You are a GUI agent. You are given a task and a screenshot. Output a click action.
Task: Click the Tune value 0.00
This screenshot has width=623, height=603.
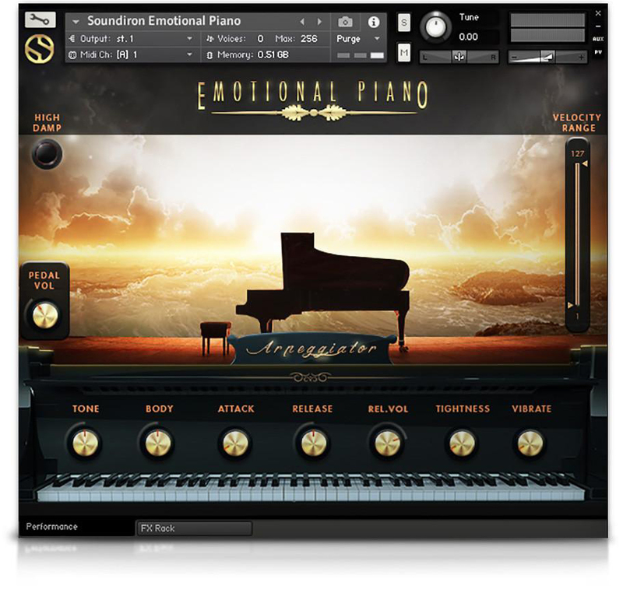coord(469,37)
